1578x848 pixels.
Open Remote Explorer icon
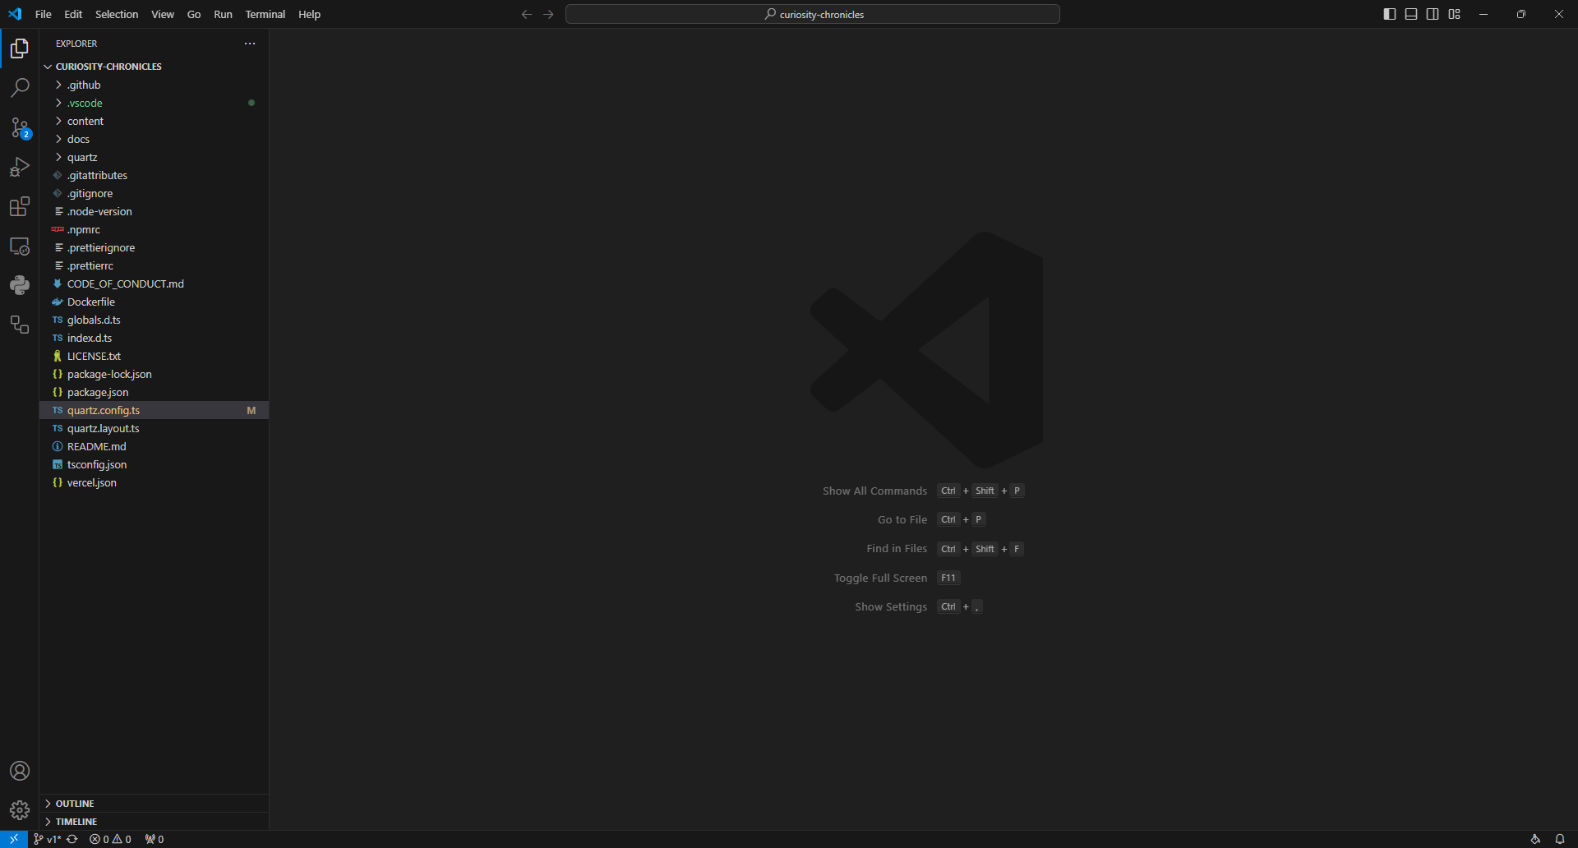[x=20, y=246]
